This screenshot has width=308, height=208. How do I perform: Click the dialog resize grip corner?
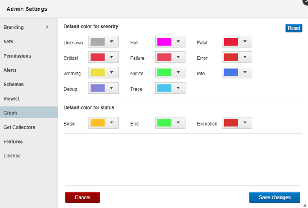305,205
